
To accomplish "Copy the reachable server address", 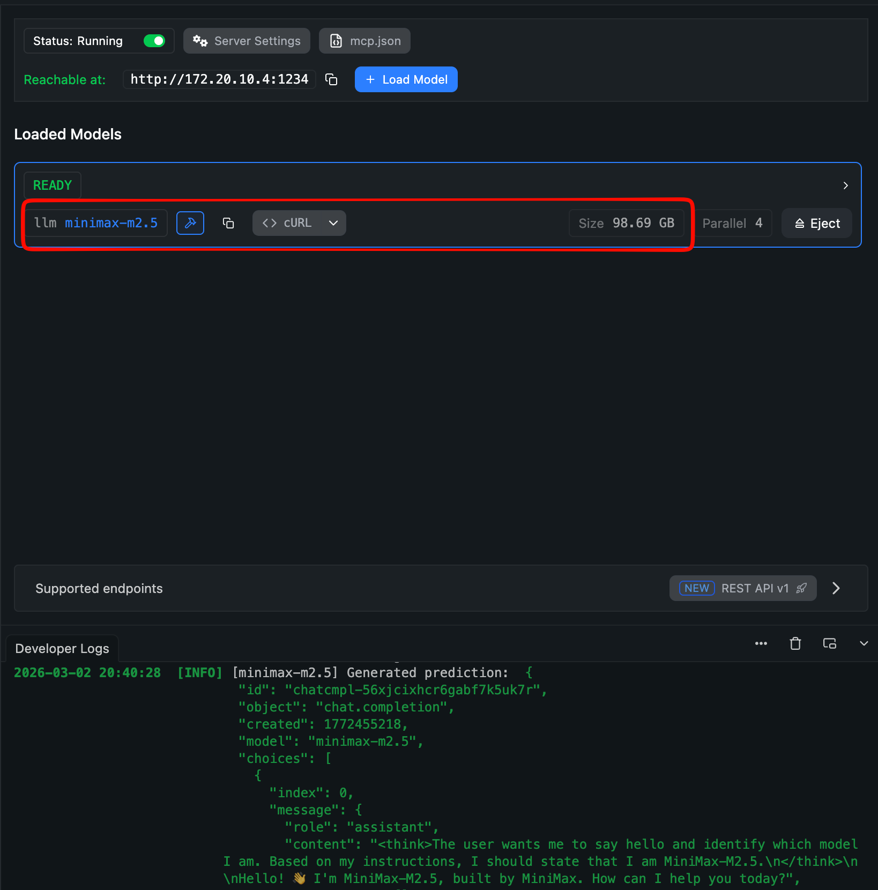I will coord(331,79).
